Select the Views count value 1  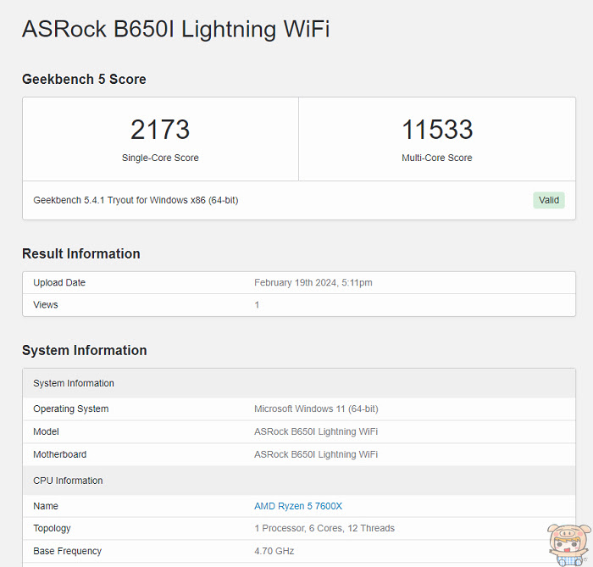pyautogui.click(x=257, y=305)
